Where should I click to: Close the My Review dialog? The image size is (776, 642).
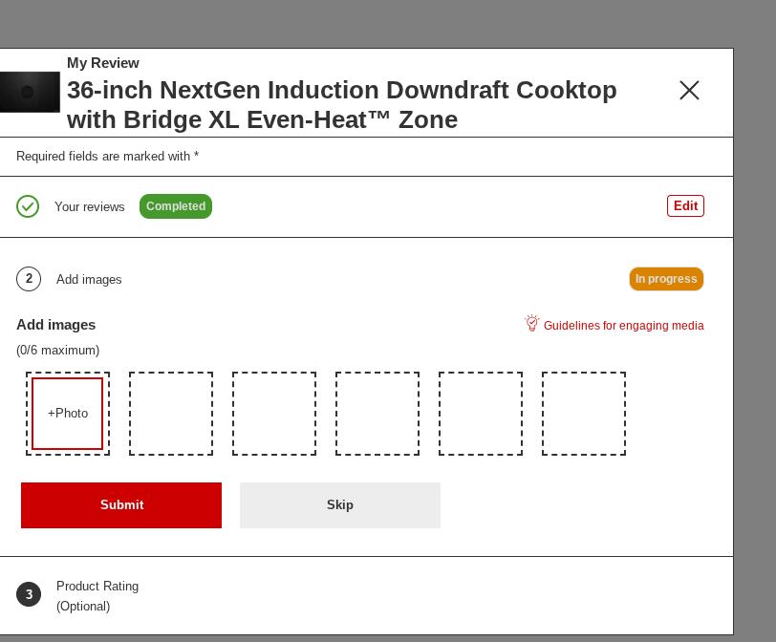coord(689,91)
